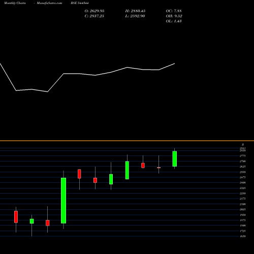
Task: Click the low price L: 2592.90
Action: 135,16
